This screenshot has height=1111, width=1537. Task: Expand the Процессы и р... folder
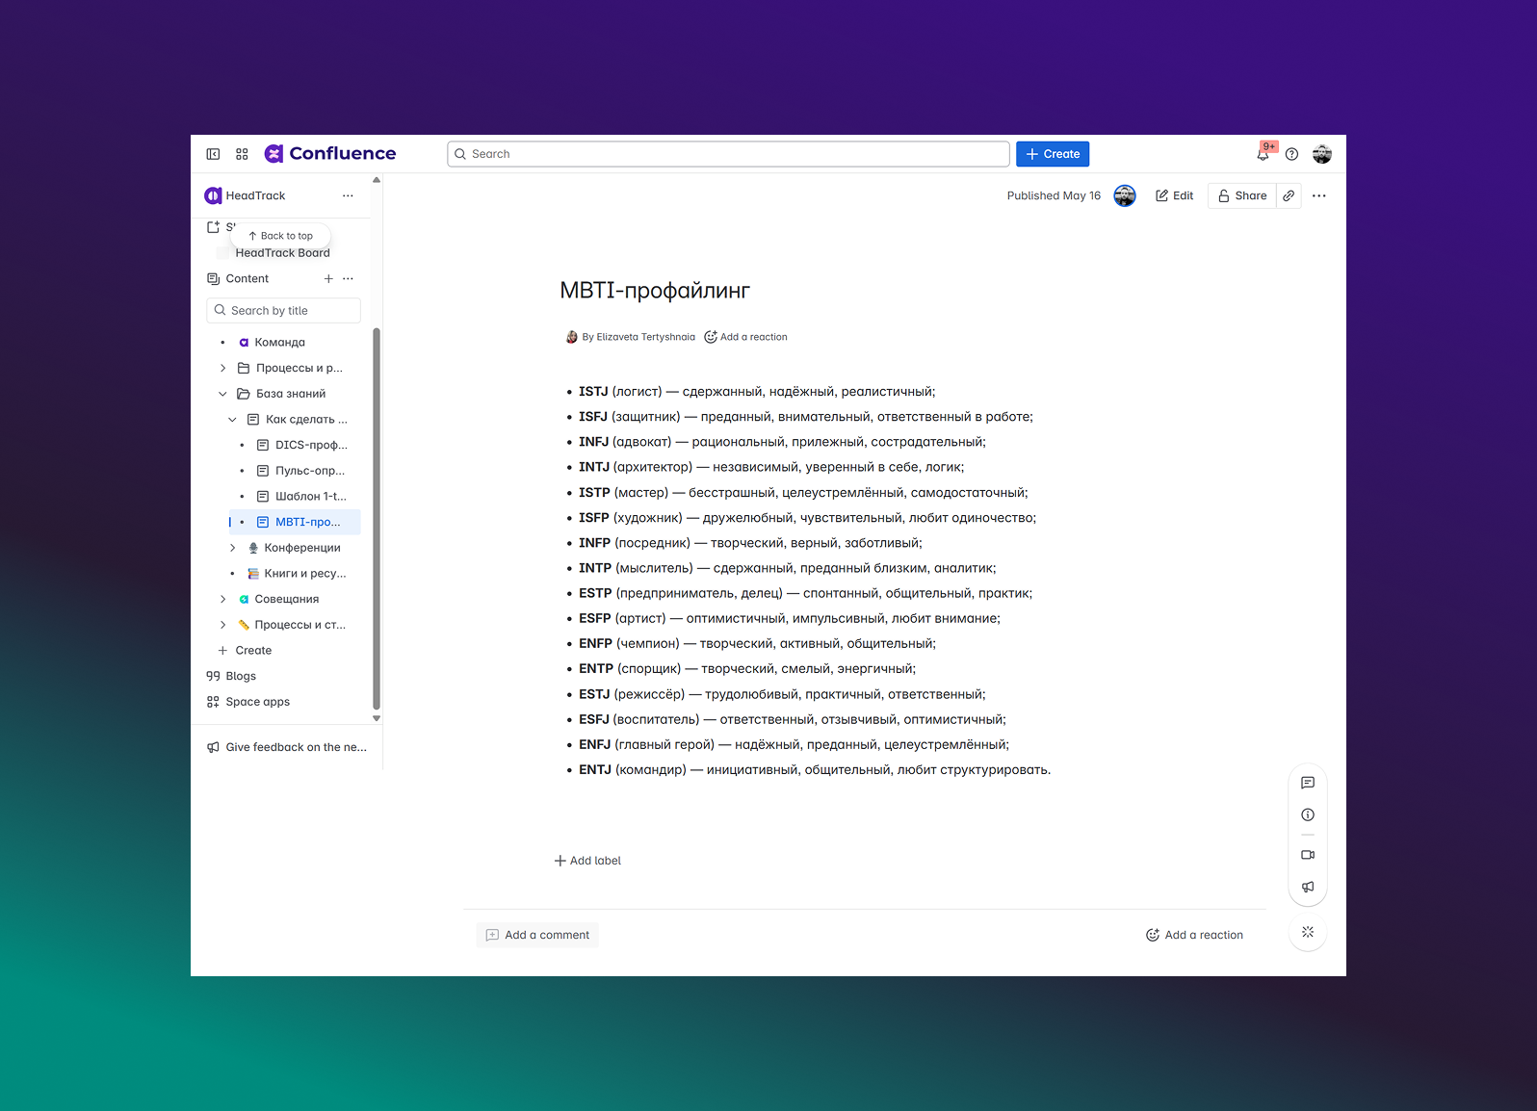[x=222, y=368]
